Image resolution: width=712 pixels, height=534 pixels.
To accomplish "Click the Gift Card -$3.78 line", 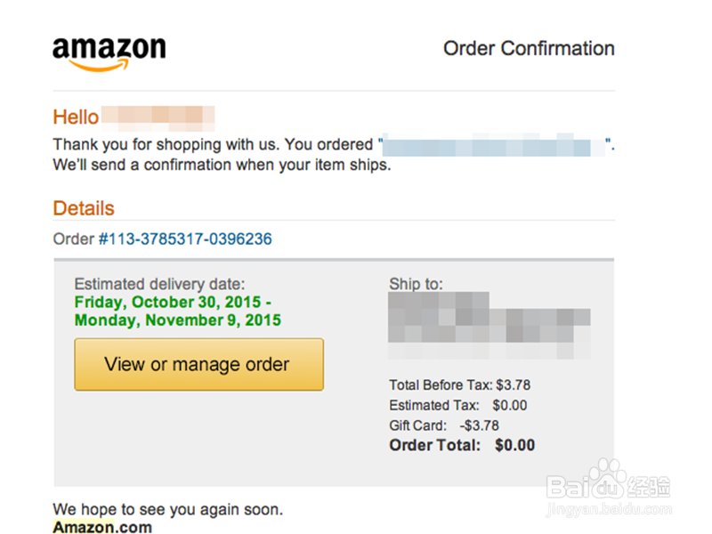I will 443,425.
